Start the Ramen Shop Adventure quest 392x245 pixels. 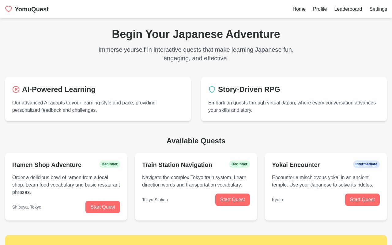103,207
